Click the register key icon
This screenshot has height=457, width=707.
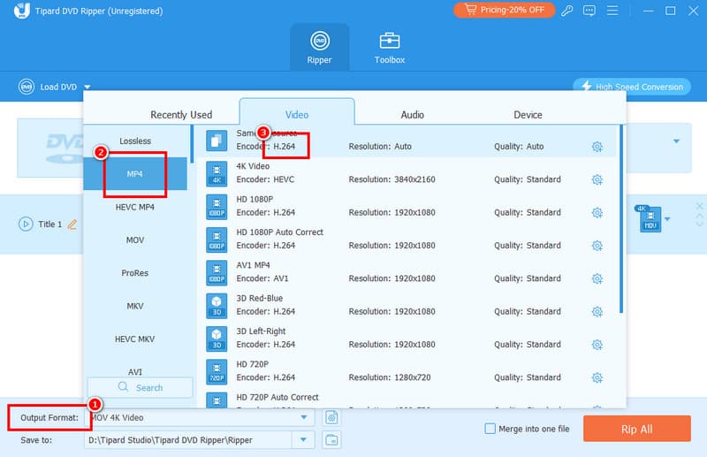[566, 11]
